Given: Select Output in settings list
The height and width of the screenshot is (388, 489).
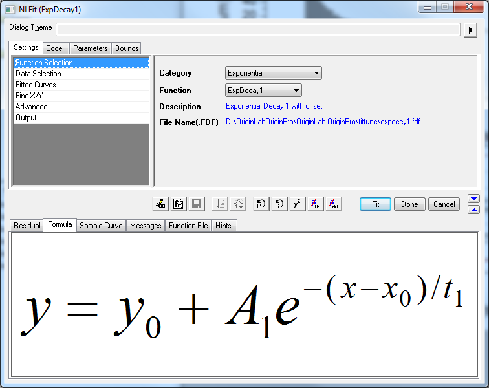Looking at the screenshot, I should pos(81,118).
